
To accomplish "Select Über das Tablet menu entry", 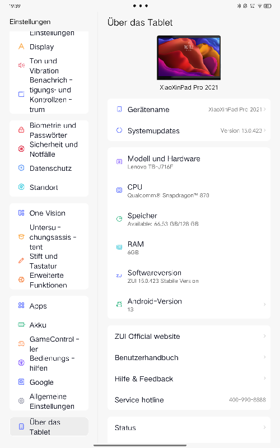I will pyautogui.click(x=49, y=427).
